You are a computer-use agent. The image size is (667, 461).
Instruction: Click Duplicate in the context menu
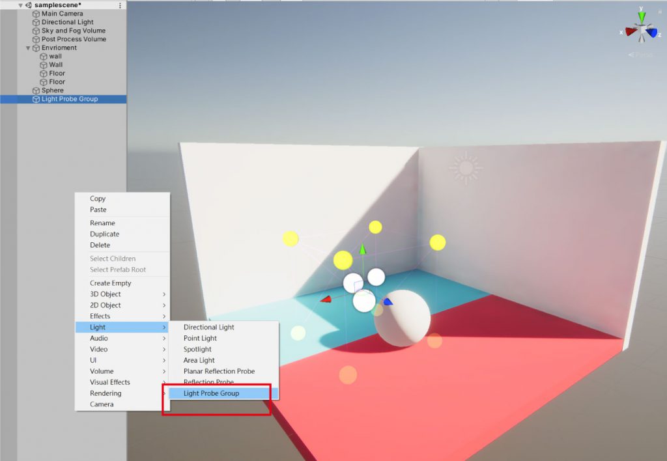[104, 234]
